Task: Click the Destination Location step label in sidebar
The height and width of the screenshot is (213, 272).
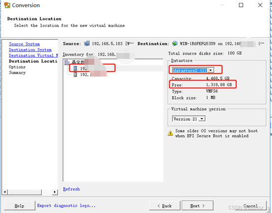Action: [x=33, y=61]
